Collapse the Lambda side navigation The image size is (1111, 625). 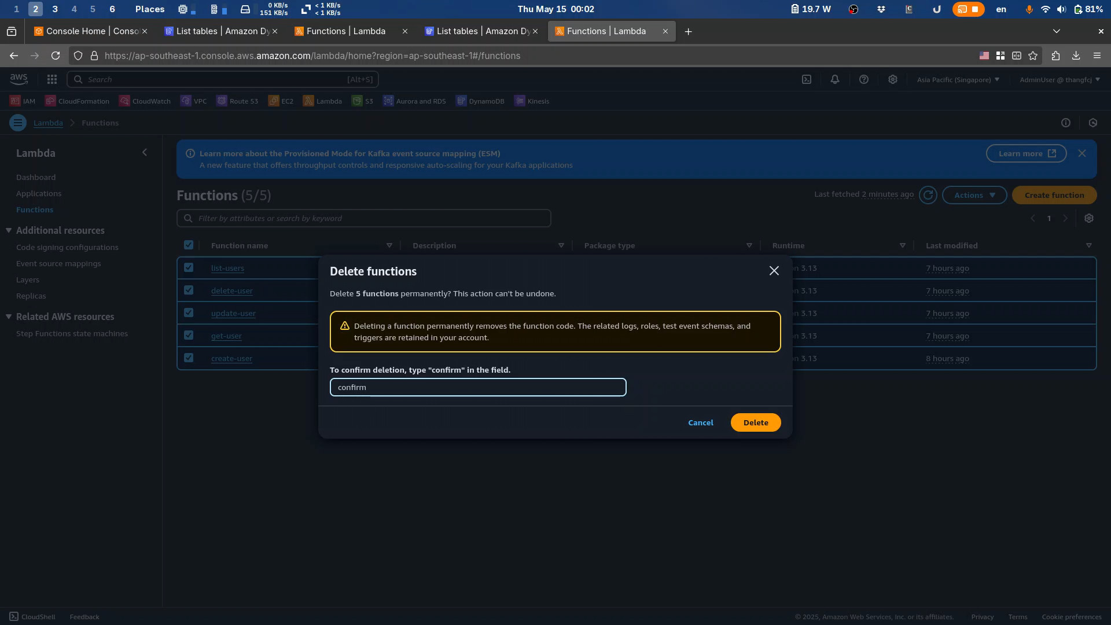click(145, 153)
